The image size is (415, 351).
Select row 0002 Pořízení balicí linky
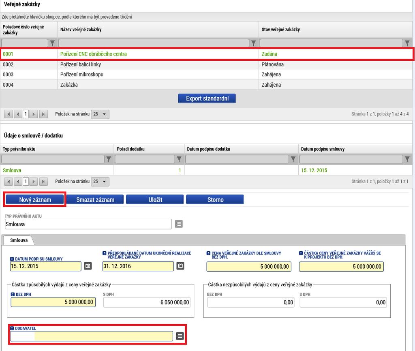tap(206, 64)
